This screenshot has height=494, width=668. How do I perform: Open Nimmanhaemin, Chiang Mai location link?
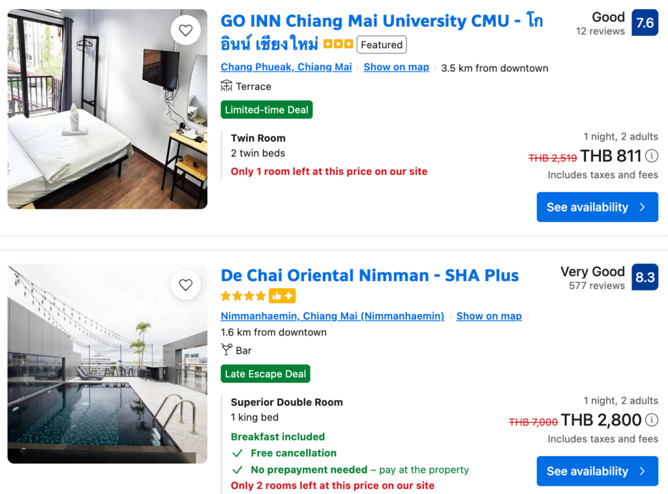click(x=333, y=316)
